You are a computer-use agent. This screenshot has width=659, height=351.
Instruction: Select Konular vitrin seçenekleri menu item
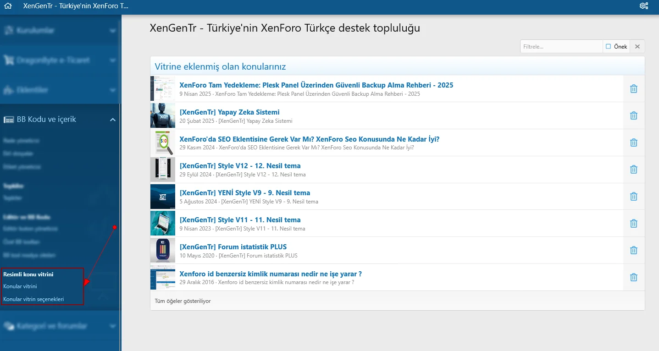pyautogui.click(x=33, y=299)
